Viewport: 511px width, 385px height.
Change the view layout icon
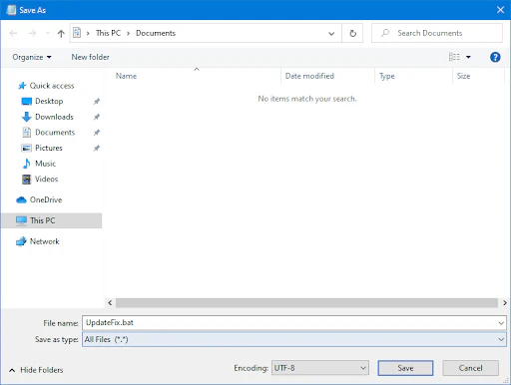tap(454, 57)
